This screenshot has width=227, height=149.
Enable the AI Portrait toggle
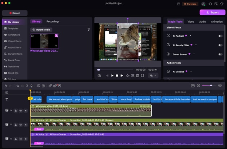(220, 36)
